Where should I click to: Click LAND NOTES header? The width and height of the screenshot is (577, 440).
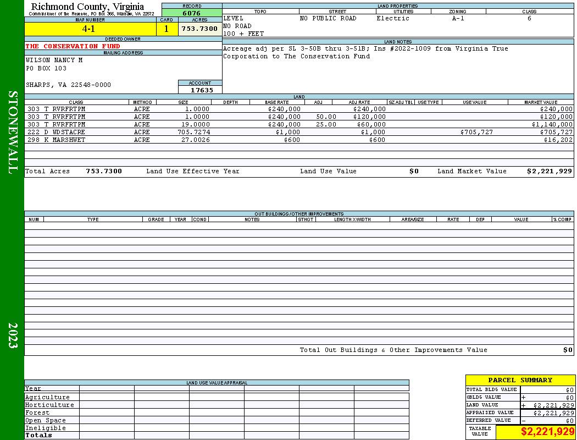tap(398, 42)
